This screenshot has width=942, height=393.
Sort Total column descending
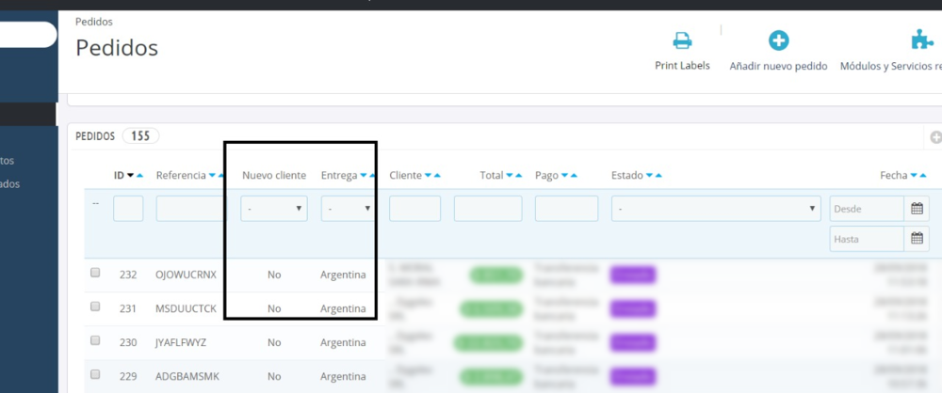510,175
